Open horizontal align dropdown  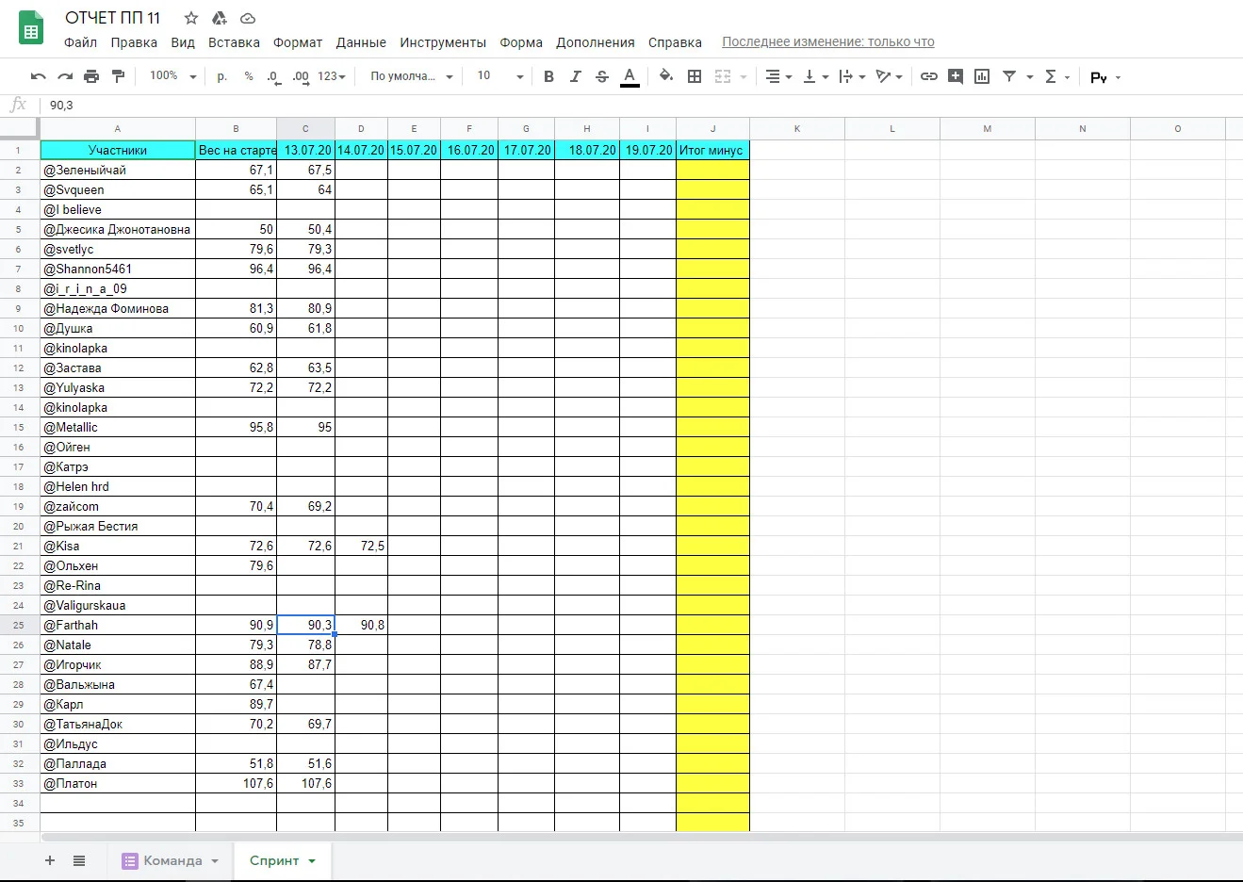click(778, 76)
